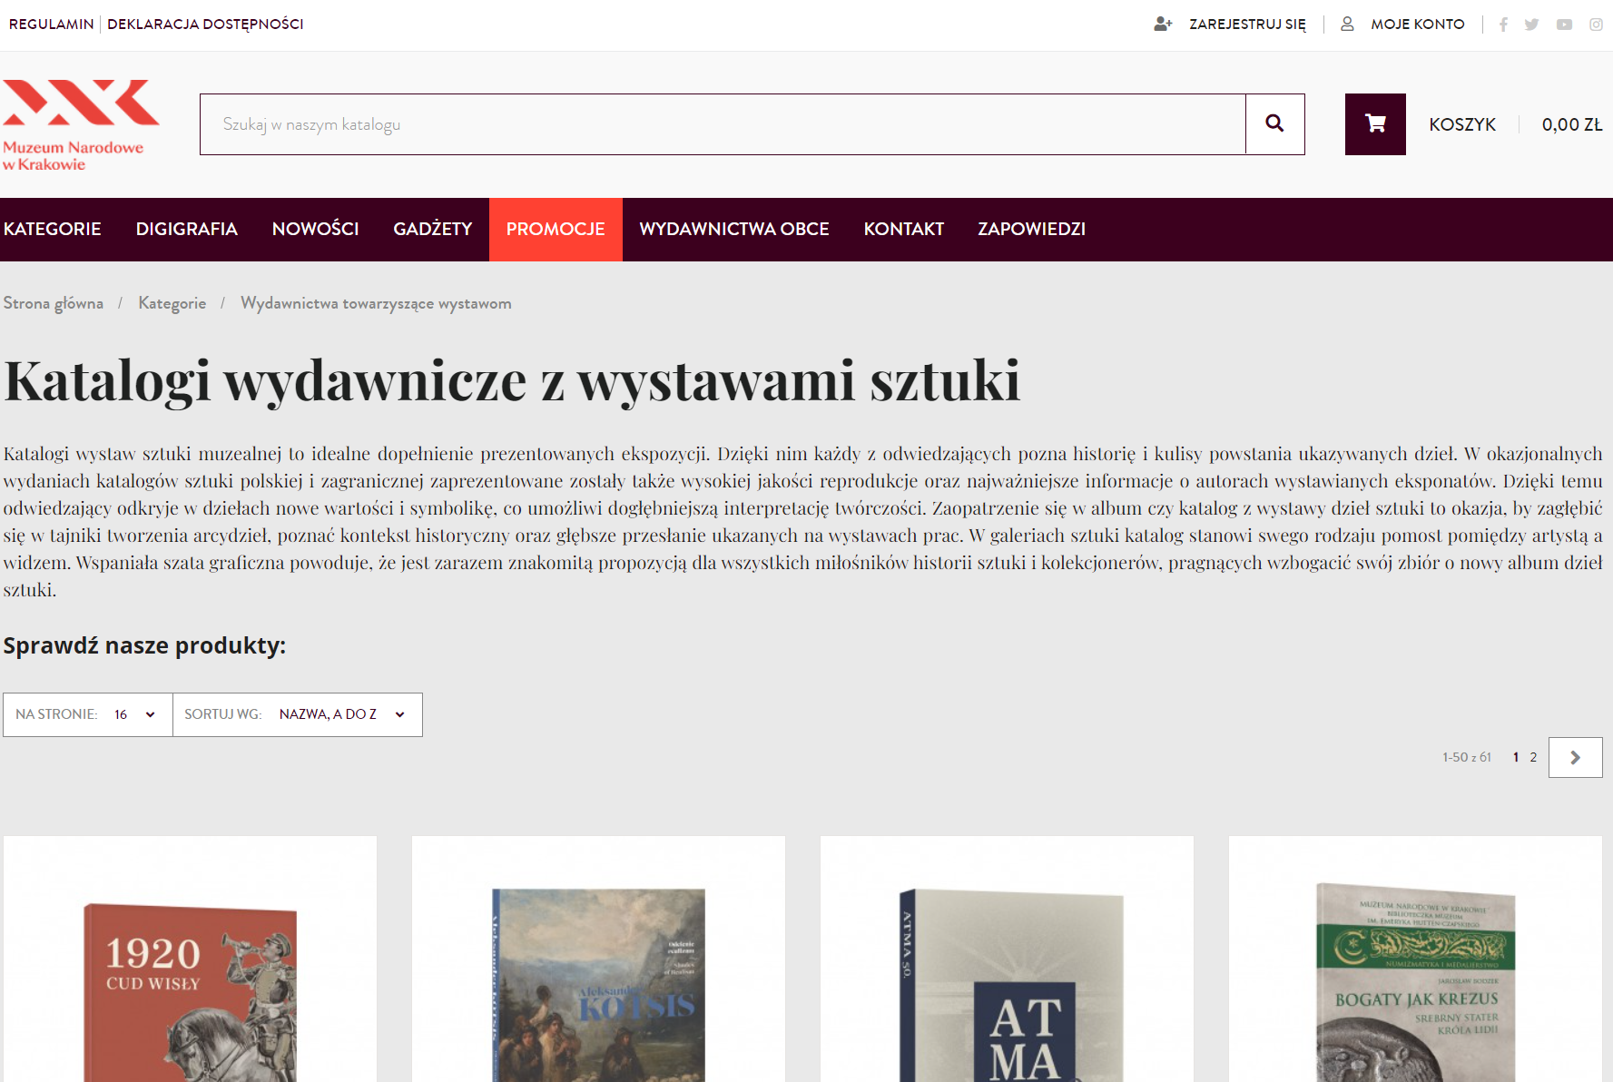
Task: Open the Twitter social icon
Action: (1531, 25)
